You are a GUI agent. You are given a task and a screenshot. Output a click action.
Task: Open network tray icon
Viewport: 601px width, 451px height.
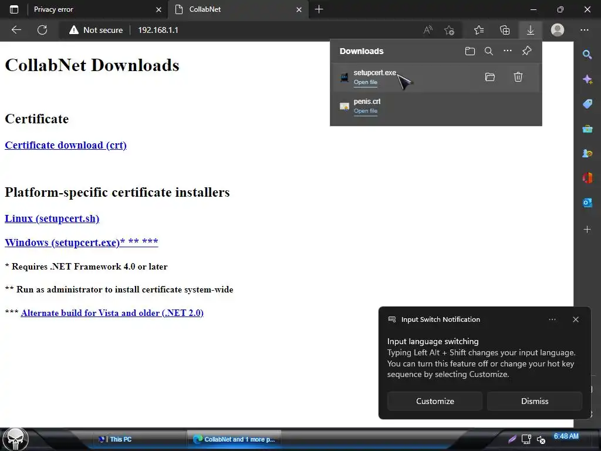[x=526, y=439]
